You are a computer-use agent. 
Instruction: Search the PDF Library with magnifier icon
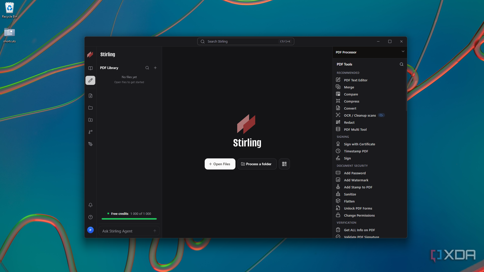[x=147, y=68]
